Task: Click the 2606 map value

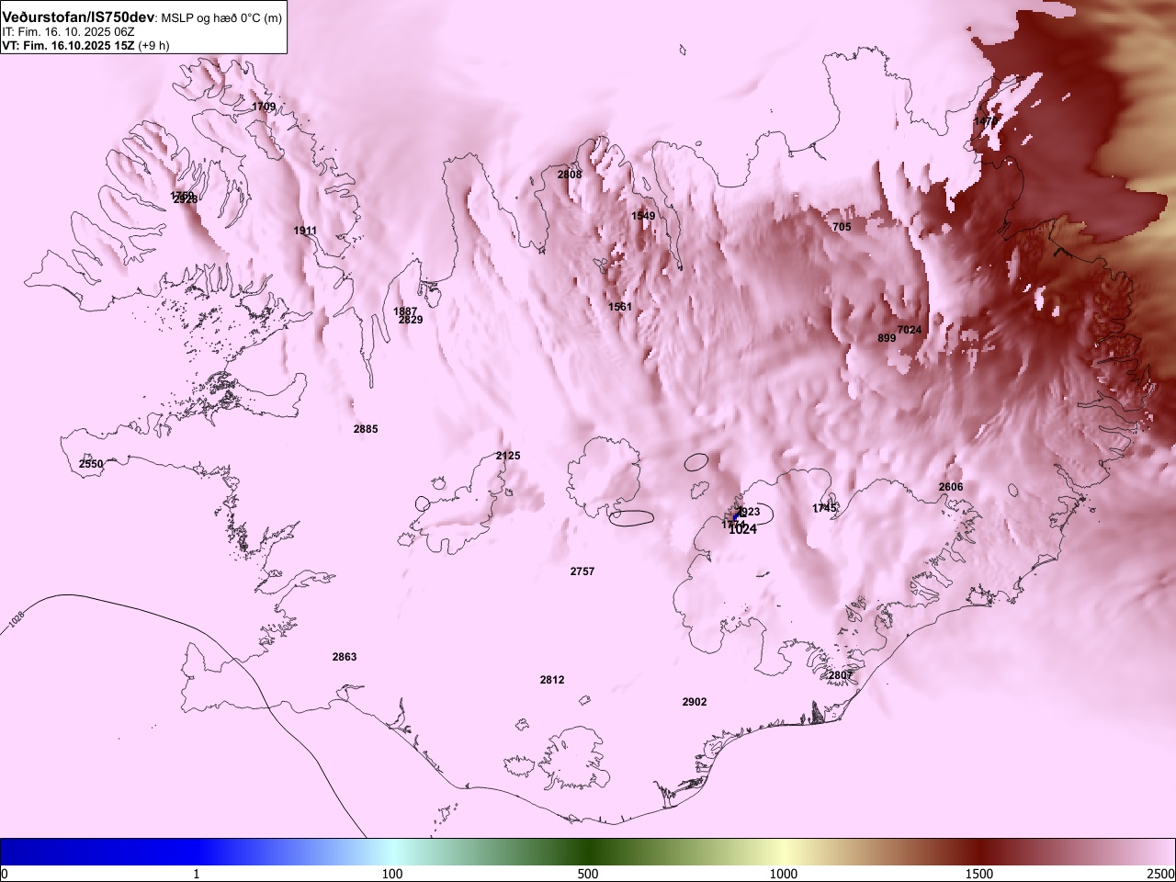Action: click(951, 487)
